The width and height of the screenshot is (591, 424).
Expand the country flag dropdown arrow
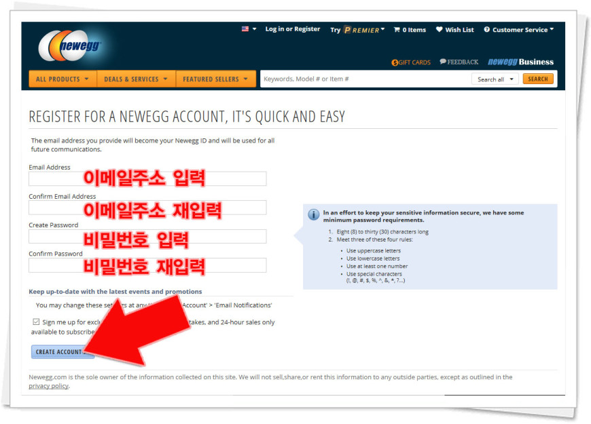tap(255, 29)
